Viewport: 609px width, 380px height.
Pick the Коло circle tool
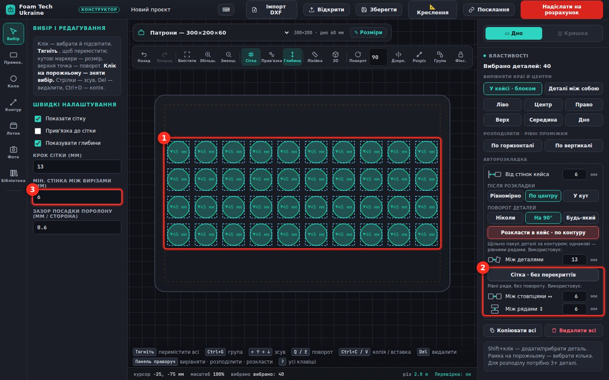(13, 81)
